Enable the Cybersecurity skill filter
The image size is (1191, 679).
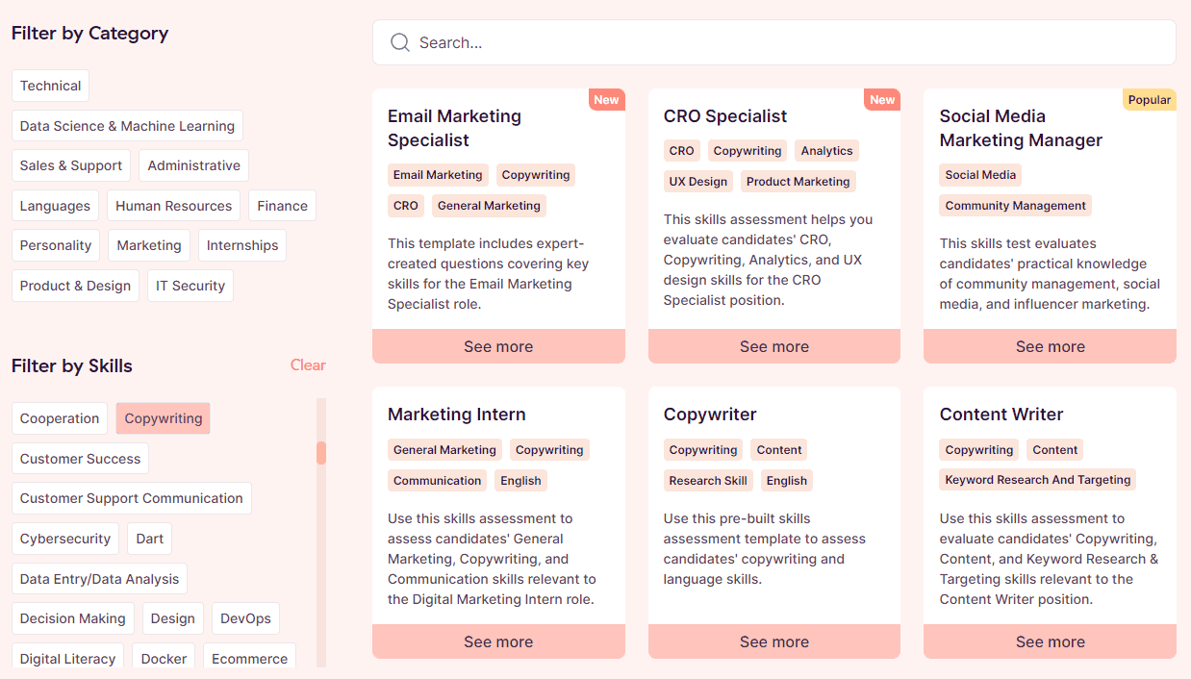64,539
